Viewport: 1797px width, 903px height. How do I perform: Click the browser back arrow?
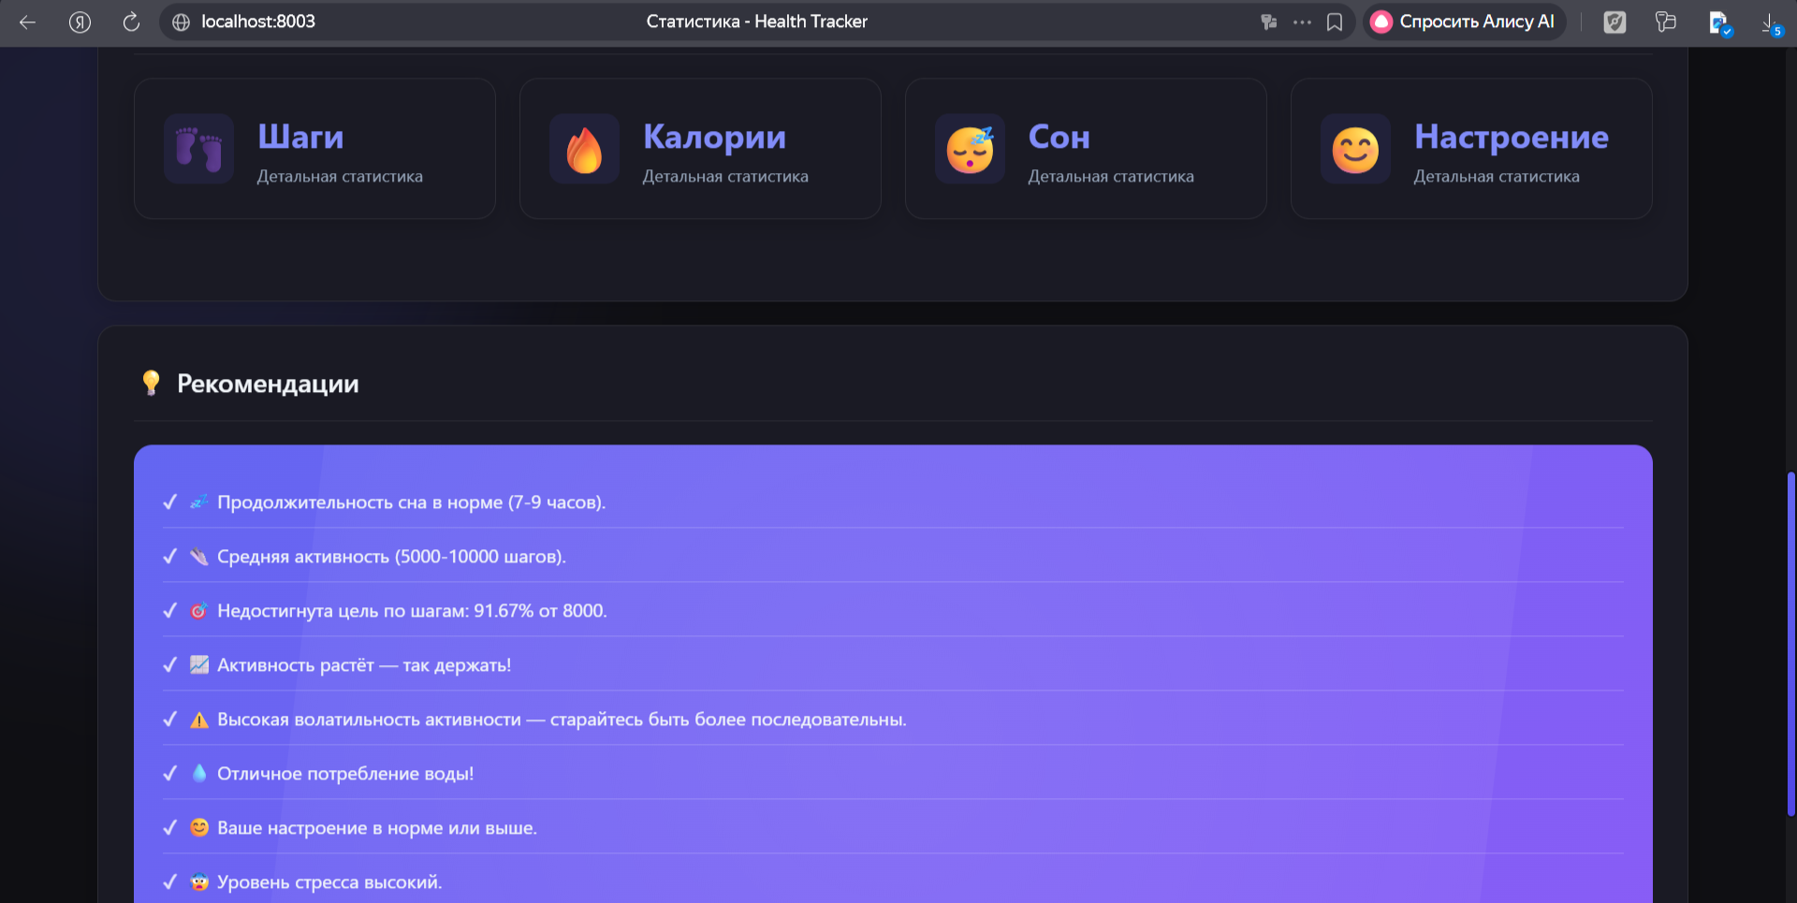27,22
